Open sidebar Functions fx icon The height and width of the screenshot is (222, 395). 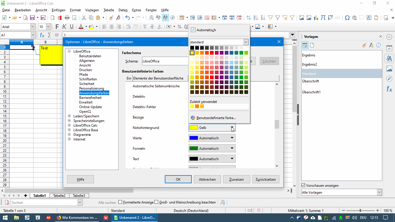point(389,89)
